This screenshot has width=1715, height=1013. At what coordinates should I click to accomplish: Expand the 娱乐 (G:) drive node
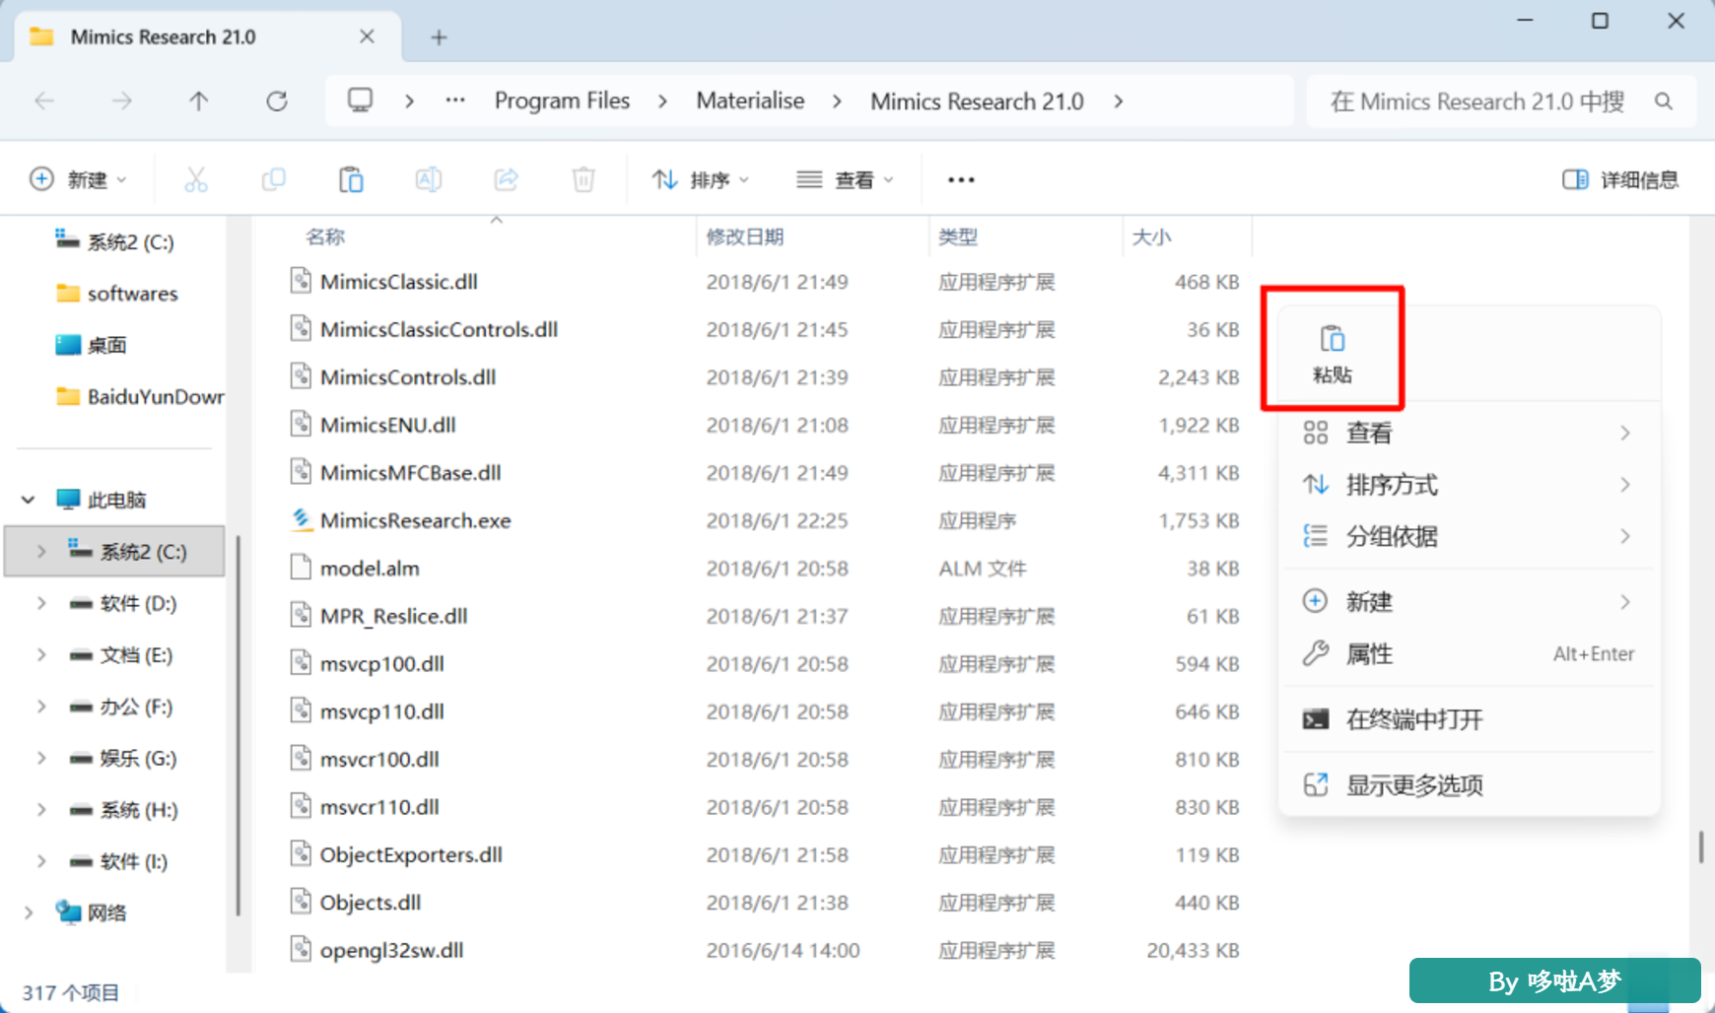pyautogui.click(x=41, y=758)
